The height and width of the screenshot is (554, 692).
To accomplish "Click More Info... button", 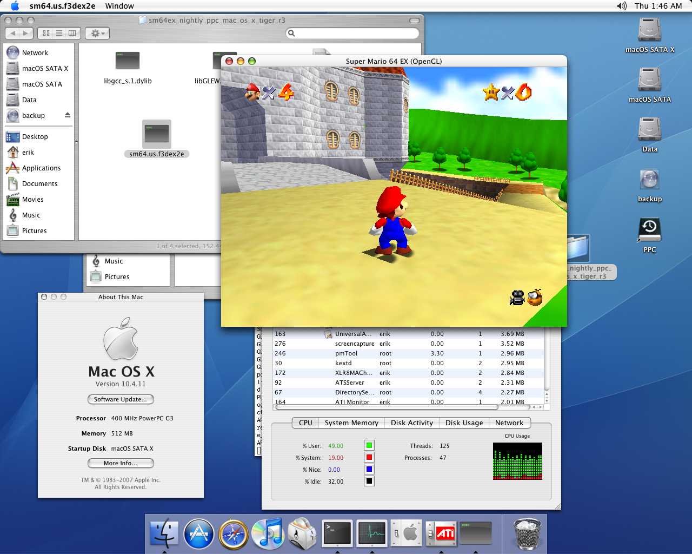I will [x=121, y=463].
